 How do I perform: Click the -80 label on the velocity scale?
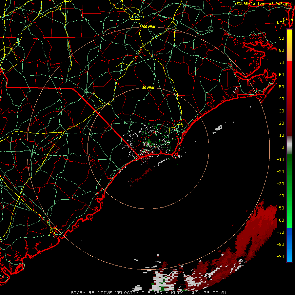(x=280, y=245)
